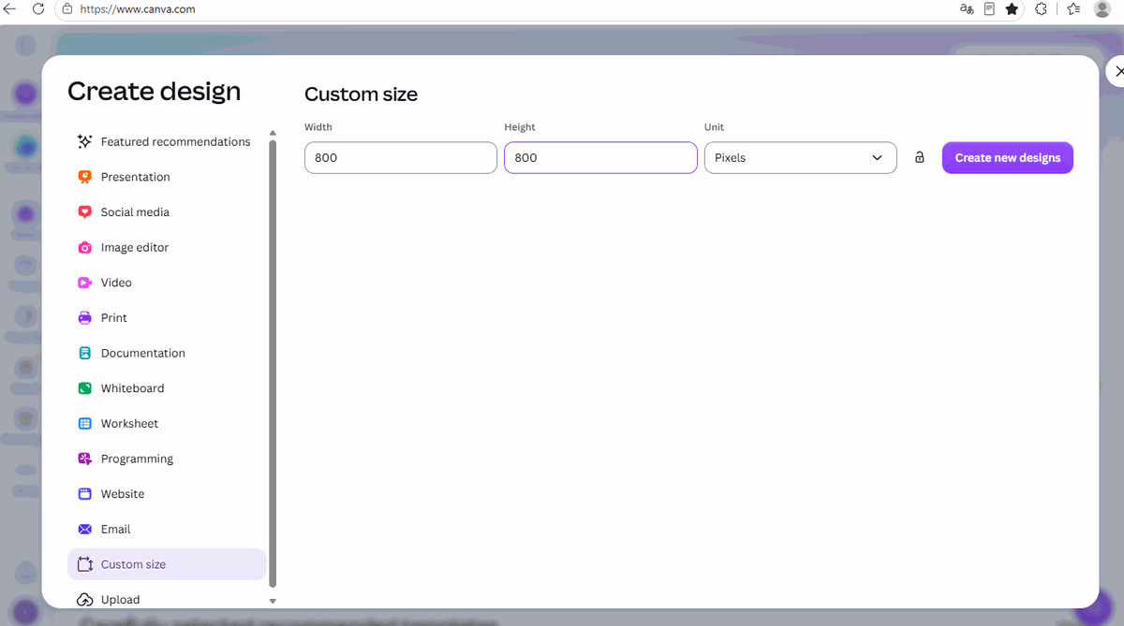This screenshot has width=1124, height=626.
Task: Select the Social media category
Action: coord(167,212)
